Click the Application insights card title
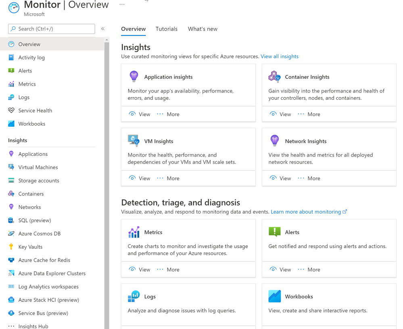403x329 pixels. tap(168, 77)
